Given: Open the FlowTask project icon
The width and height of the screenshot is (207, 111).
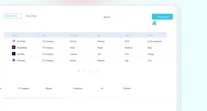Looking at the screenshot, I should coord(14,41).
